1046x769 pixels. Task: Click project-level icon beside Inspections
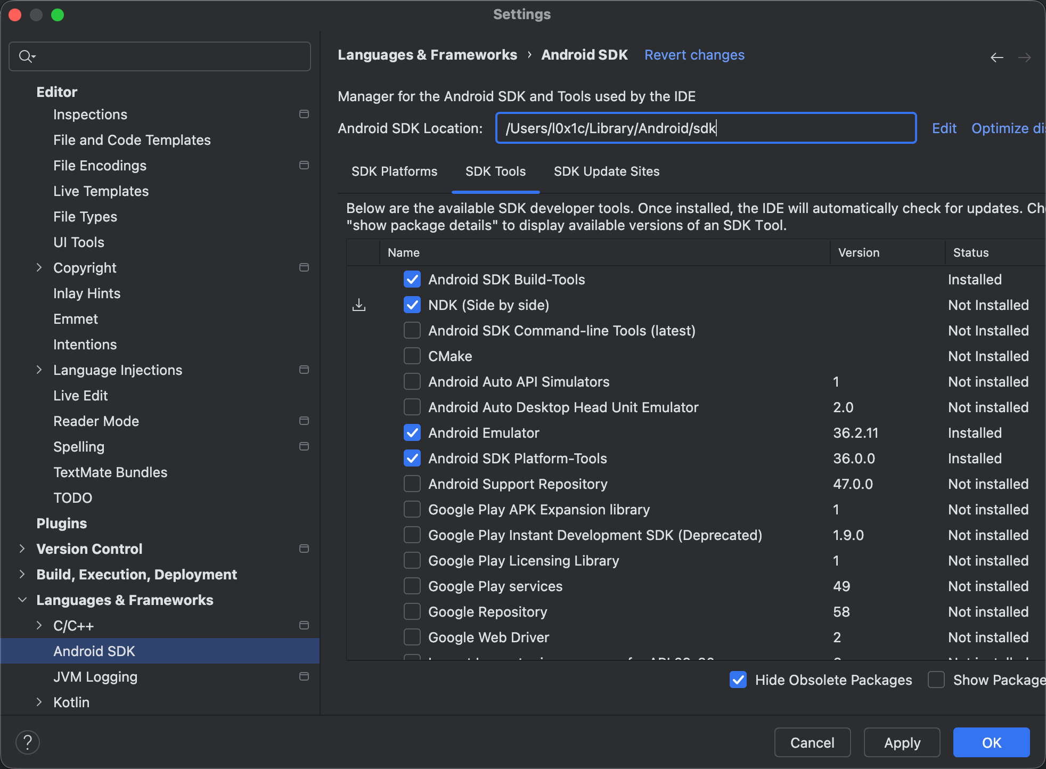[304, 114]
